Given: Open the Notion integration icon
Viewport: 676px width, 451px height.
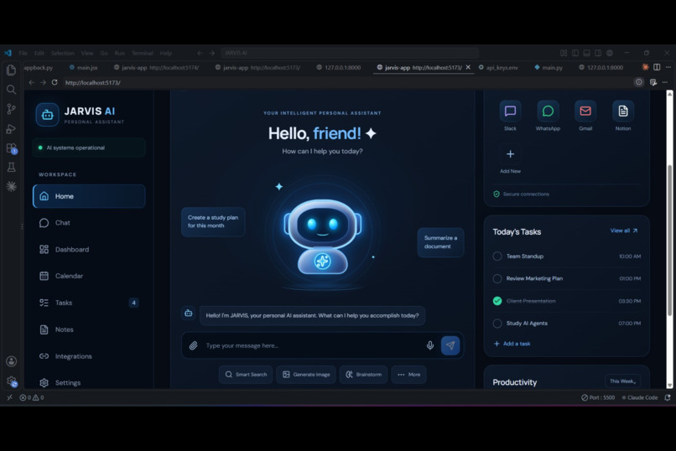Looking at the screenshot, I should pos(623,111).
